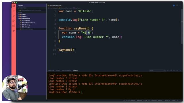Click the split editor icon

pyautogui.click(x=177, y=5)
